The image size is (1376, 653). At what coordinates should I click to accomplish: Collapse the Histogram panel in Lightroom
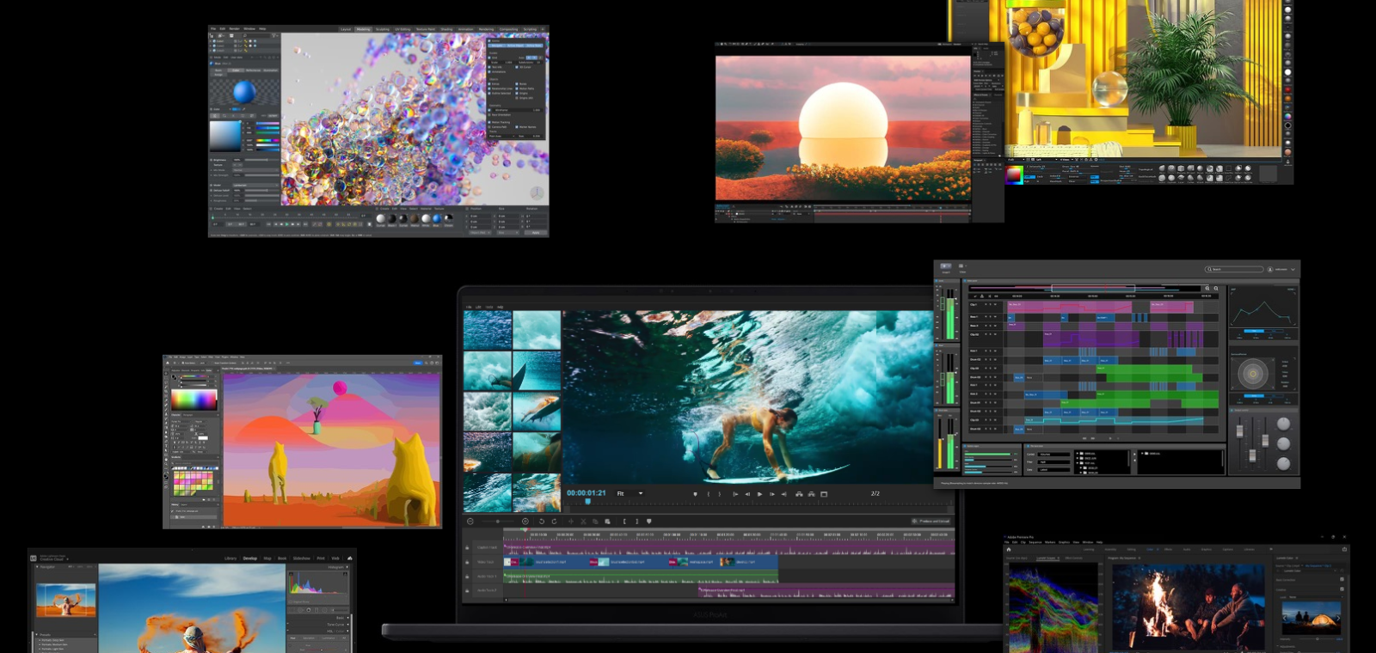(347, 567)
